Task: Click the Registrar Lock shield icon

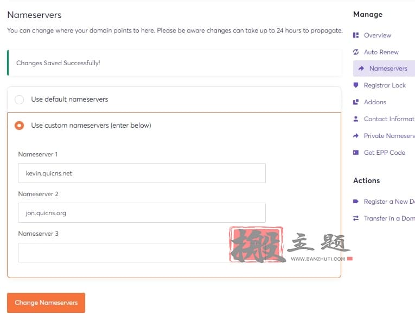Action: (356, 85)
